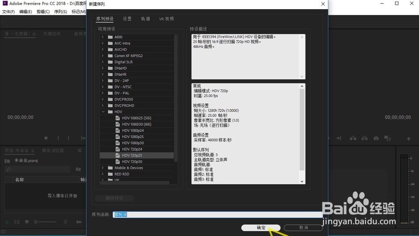Viewport: 419px width, 236px height.
Task: Switch project panel to icon view
Action: [x=27, y=222]
